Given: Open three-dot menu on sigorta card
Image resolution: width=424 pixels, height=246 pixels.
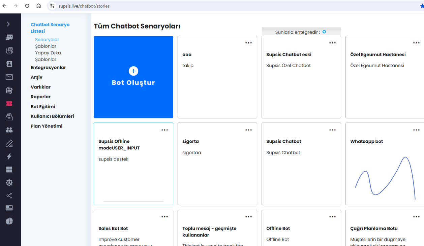Looking at the screenshot, I should coord(248,130).
